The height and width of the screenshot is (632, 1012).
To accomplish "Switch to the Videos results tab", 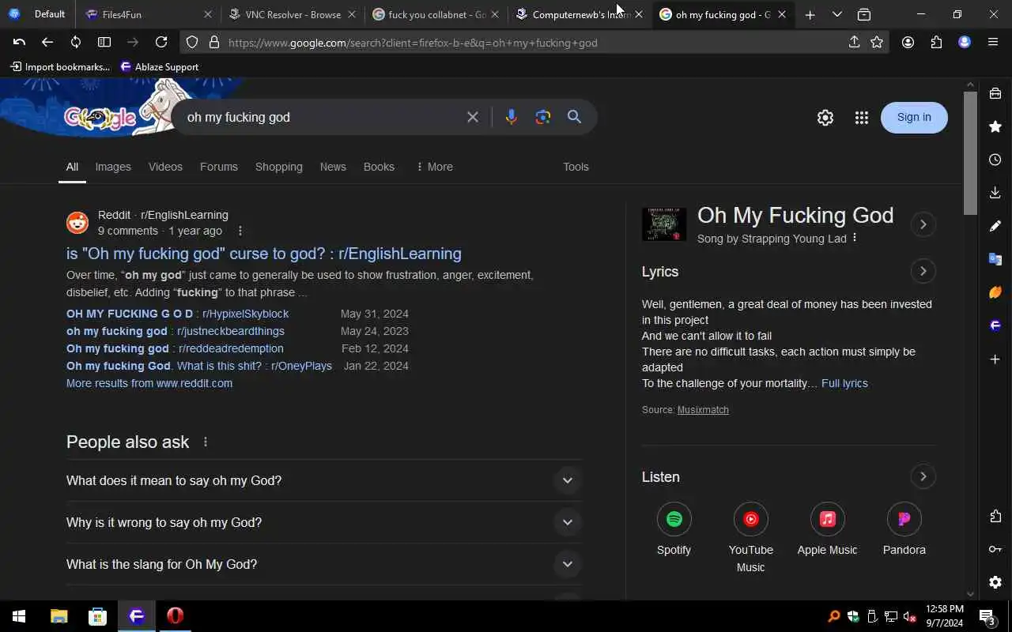I will click(x=165, y=167).
